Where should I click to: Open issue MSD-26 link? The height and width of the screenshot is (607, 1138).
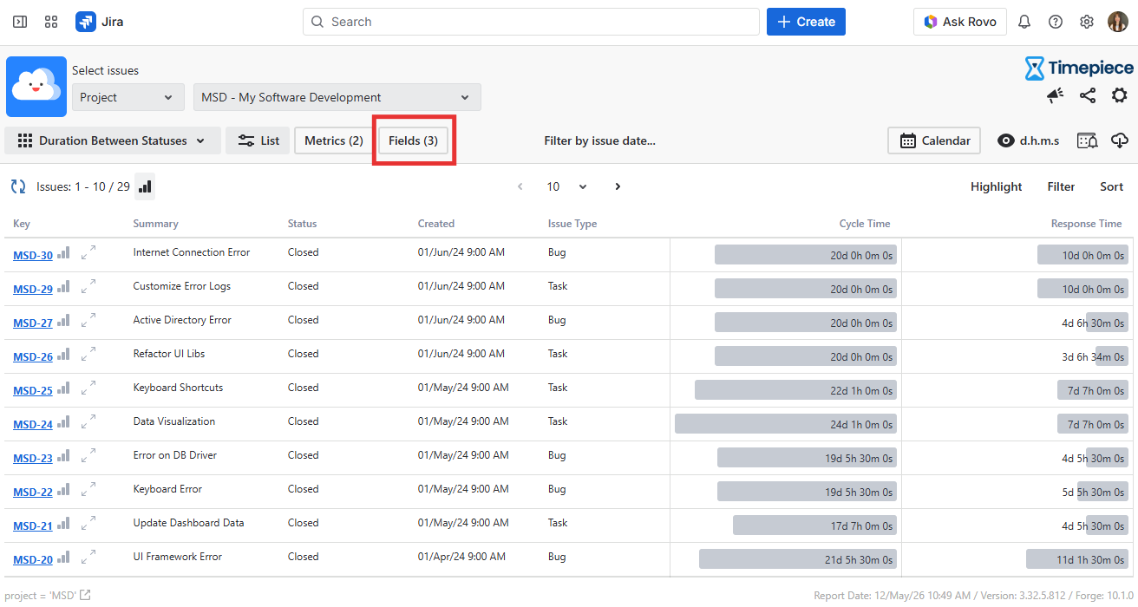coord(33,357)
